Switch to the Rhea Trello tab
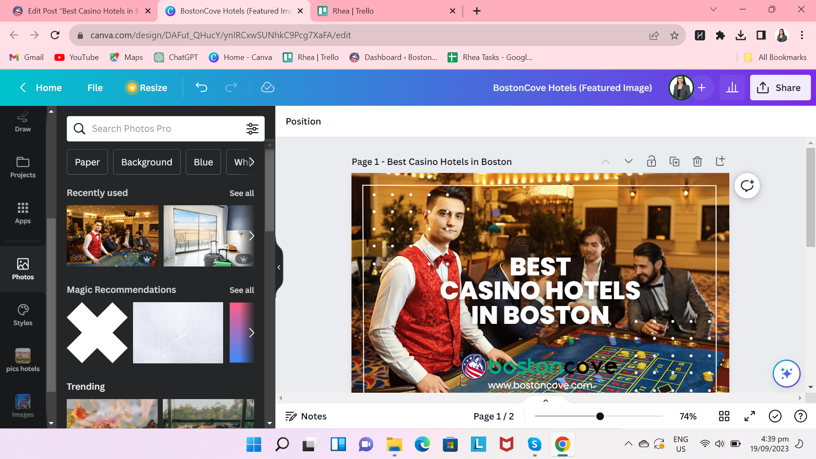 coord(353,11)
